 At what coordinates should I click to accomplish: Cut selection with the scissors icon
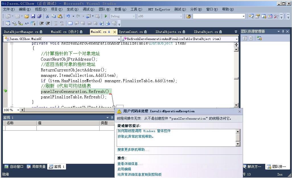point(47,16)
